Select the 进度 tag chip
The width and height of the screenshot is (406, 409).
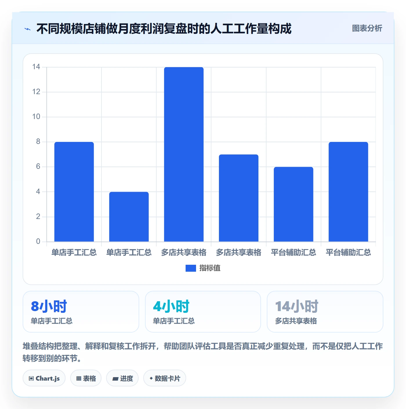point(122,378)
